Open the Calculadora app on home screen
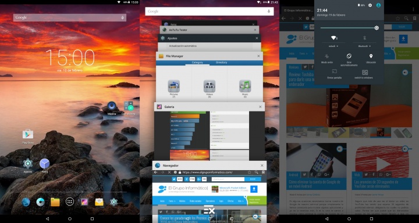Viewport: 419px width, 223px height. (129, 106)
